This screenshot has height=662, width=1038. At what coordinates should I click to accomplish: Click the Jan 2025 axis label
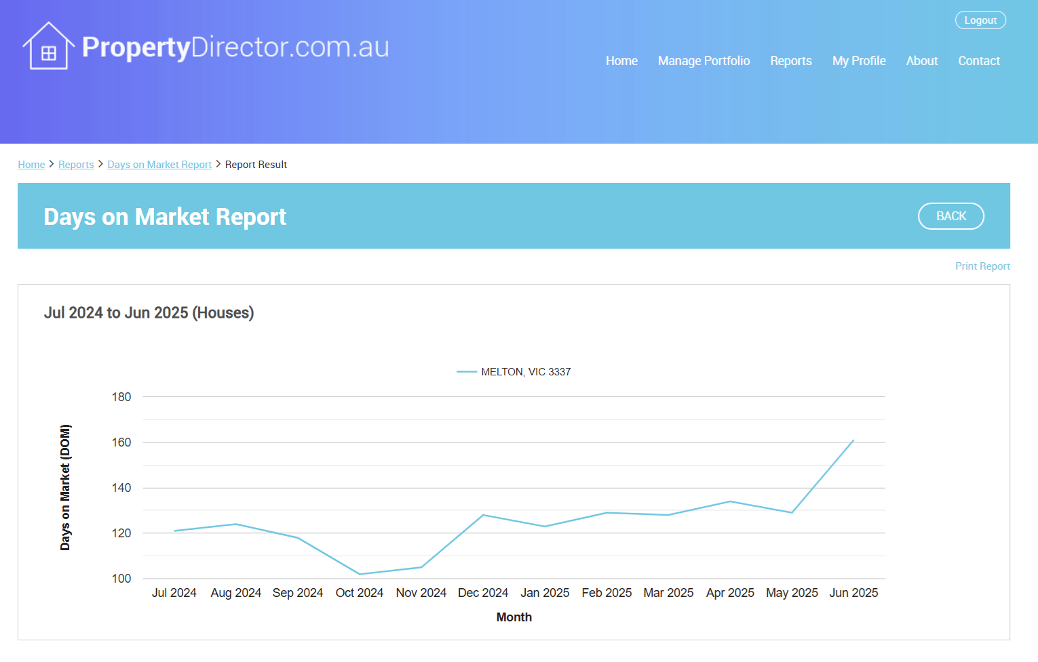545,593
